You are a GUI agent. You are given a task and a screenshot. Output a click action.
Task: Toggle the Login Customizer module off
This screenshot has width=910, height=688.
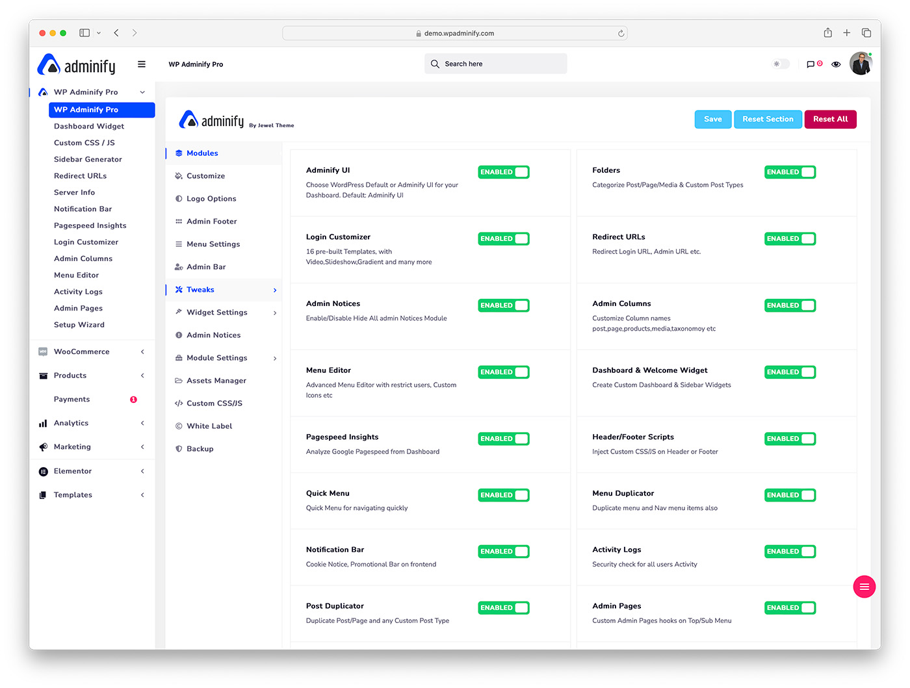click(x=504, y=239)
